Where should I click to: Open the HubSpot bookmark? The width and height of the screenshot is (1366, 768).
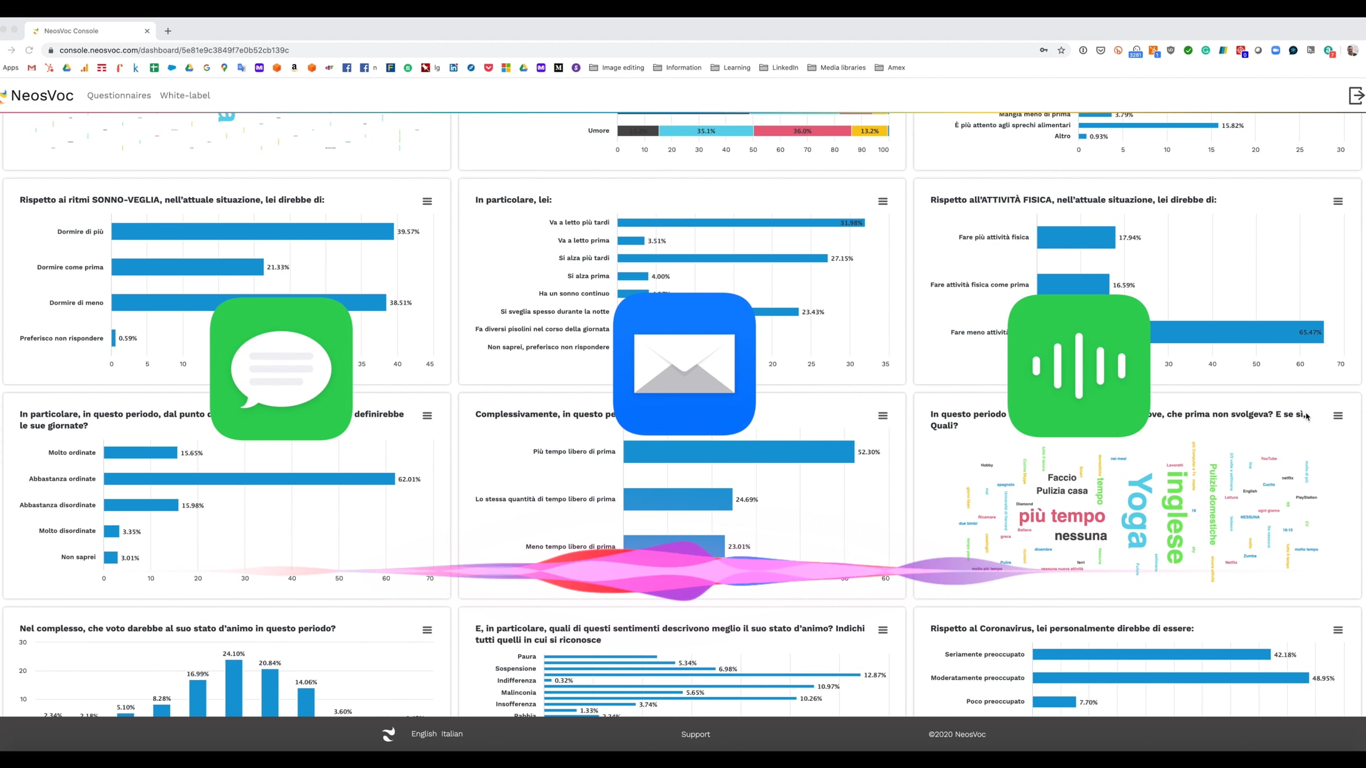coord(50,68)
